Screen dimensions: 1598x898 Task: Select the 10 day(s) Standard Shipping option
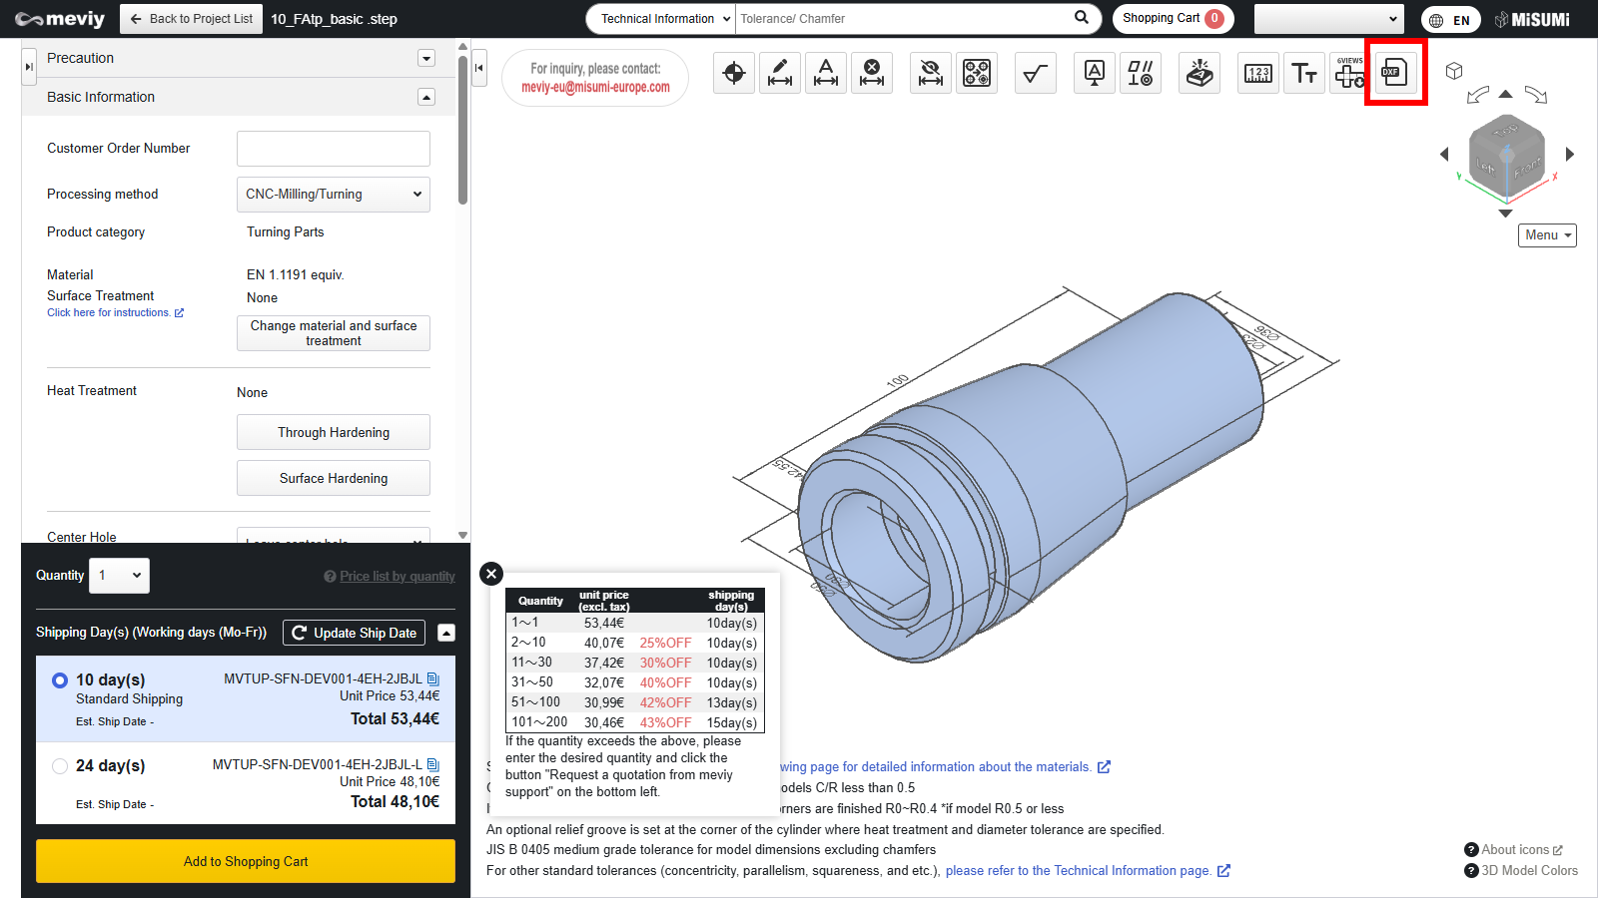[x=60, y=680]
